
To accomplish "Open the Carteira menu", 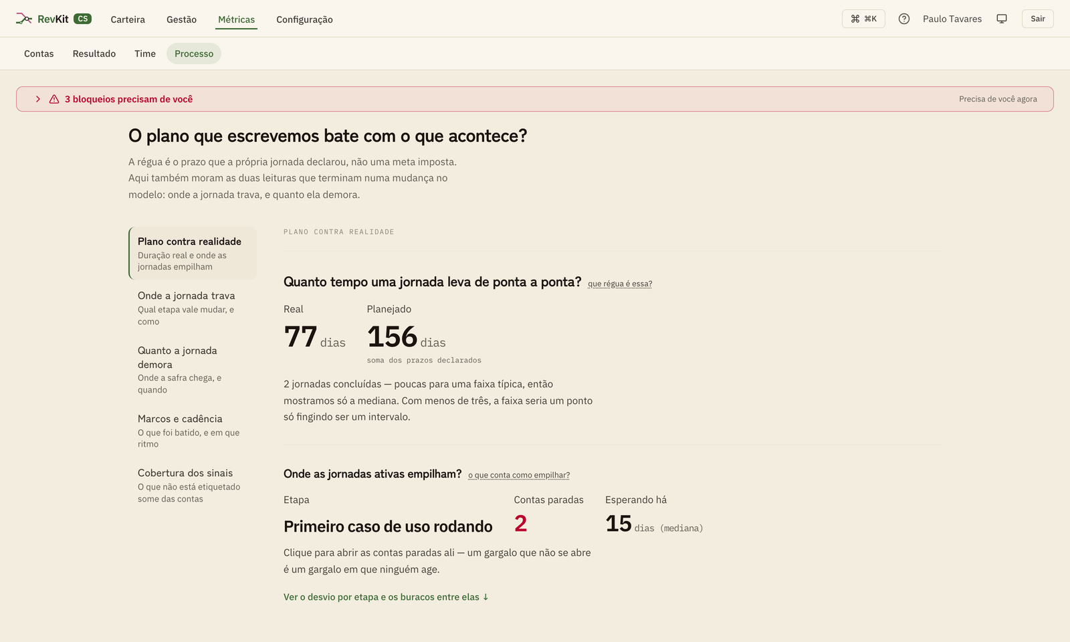I will coord(128,19).
